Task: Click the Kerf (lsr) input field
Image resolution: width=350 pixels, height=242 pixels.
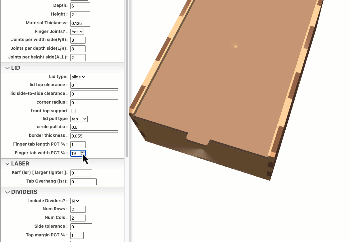Action: pos(81,173)
